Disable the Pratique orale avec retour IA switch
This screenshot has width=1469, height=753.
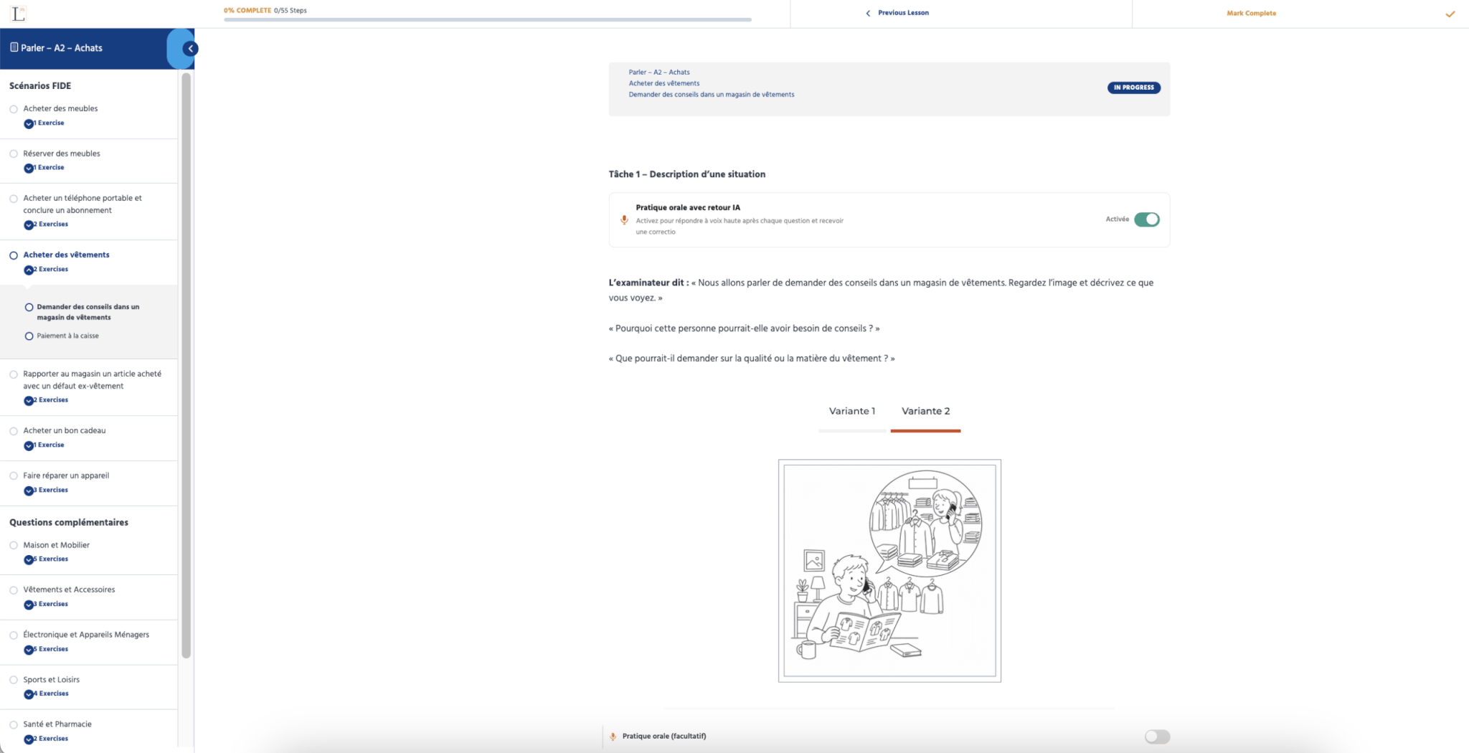tap(1146, 219)
